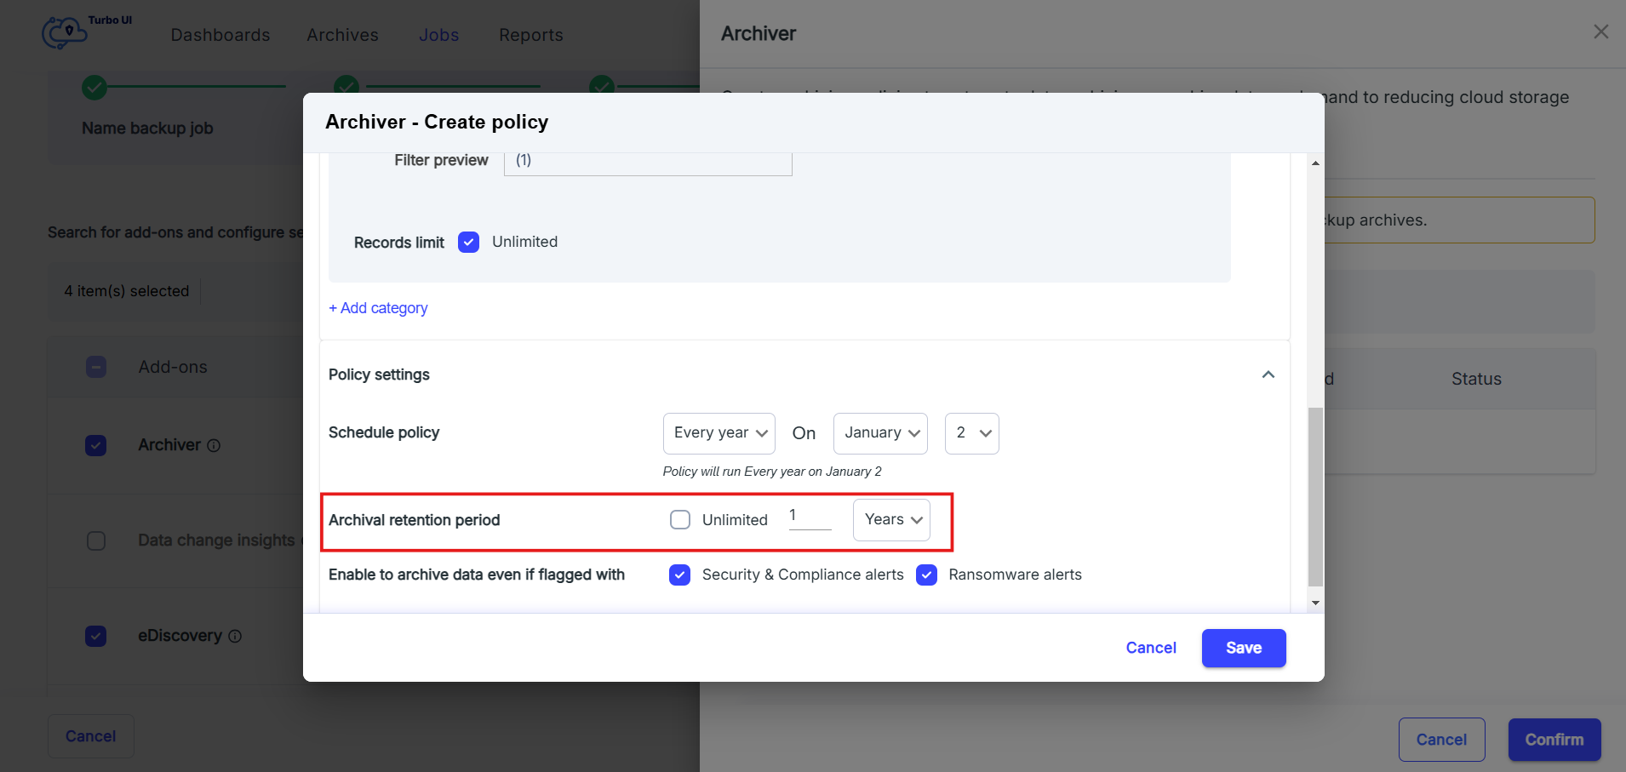Open the Years retention unit dropdown
Viewport: 1626px width, 772px height.
pyautogui.click(x=891, y=520)
